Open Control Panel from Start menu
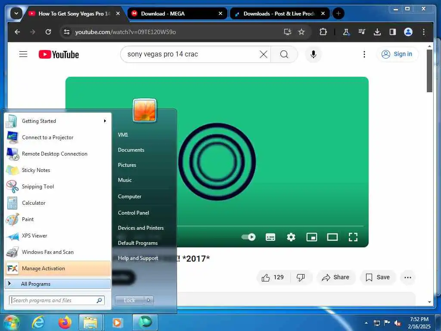This screenshot has width=441, height=331. click(x=134, y=213)
